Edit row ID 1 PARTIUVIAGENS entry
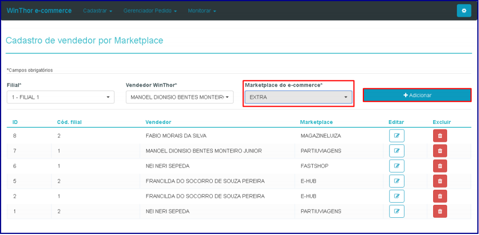Image resolution: width=479 pixels, height=235 pixels. 396,211
